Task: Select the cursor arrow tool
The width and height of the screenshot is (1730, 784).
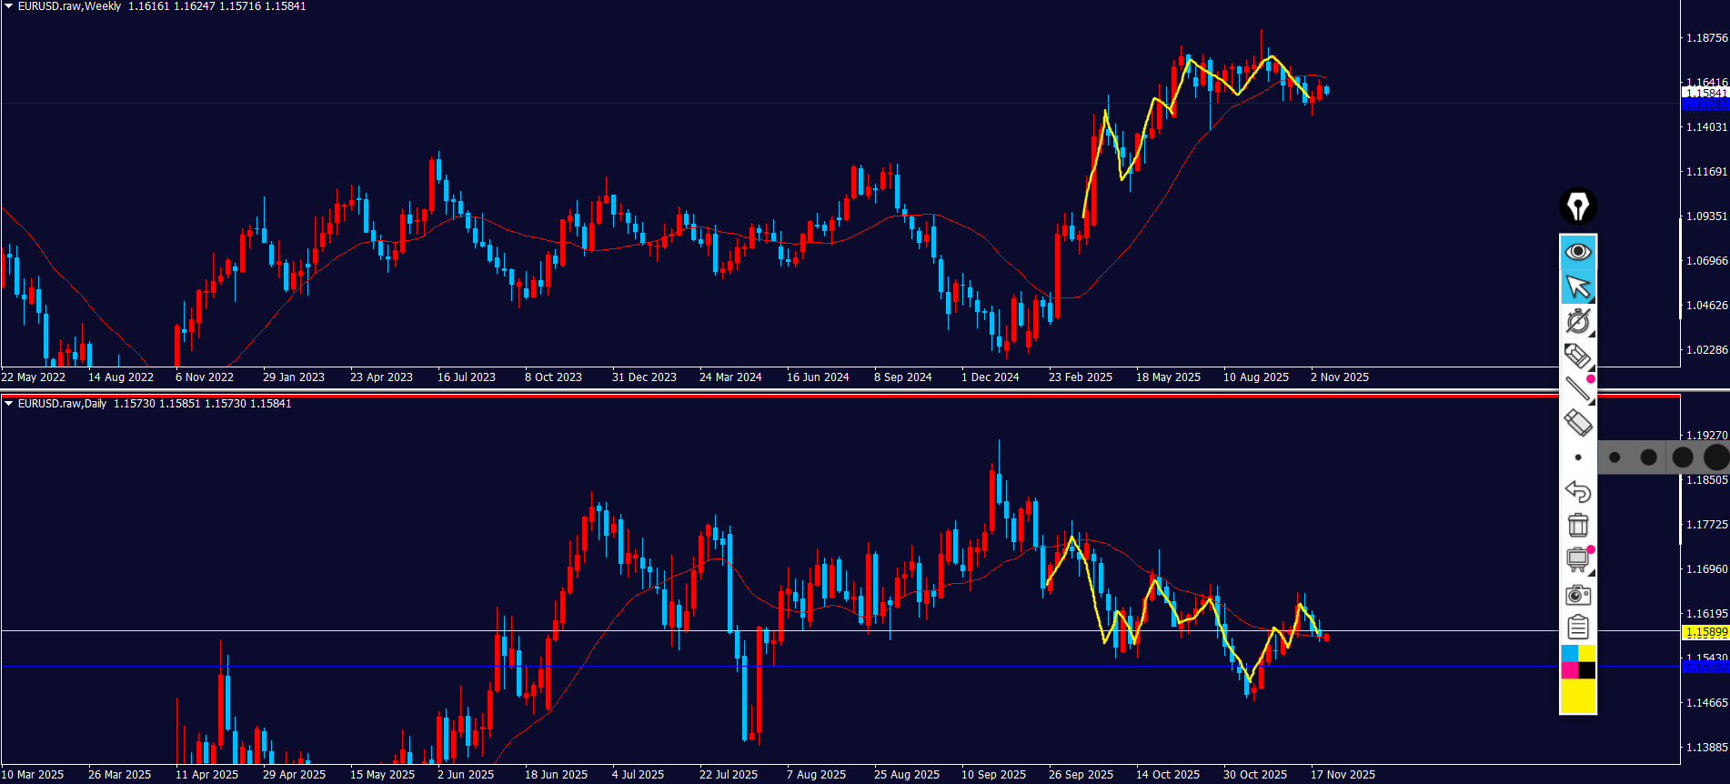Action: 1578,286
